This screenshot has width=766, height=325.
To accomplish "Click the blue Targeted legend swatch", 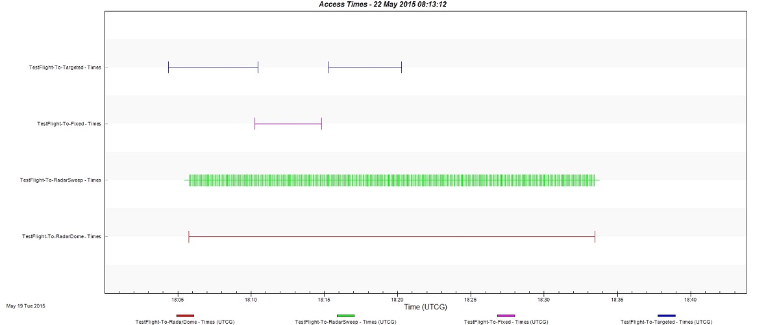I will coord(666,315).
